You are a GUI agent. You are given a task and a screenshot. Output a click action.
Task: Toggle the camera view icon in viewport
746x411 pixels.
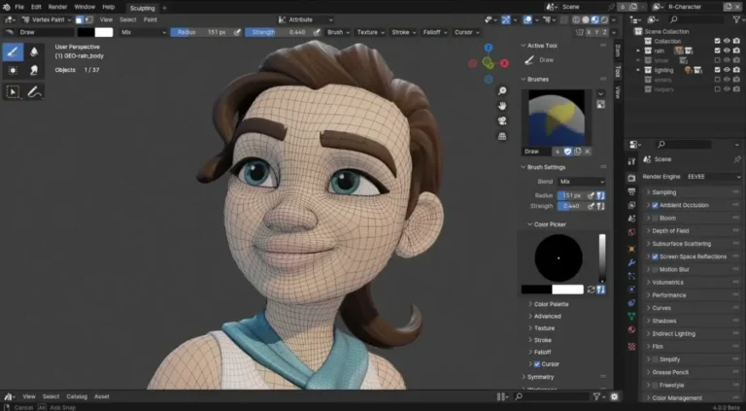(502, 120)
